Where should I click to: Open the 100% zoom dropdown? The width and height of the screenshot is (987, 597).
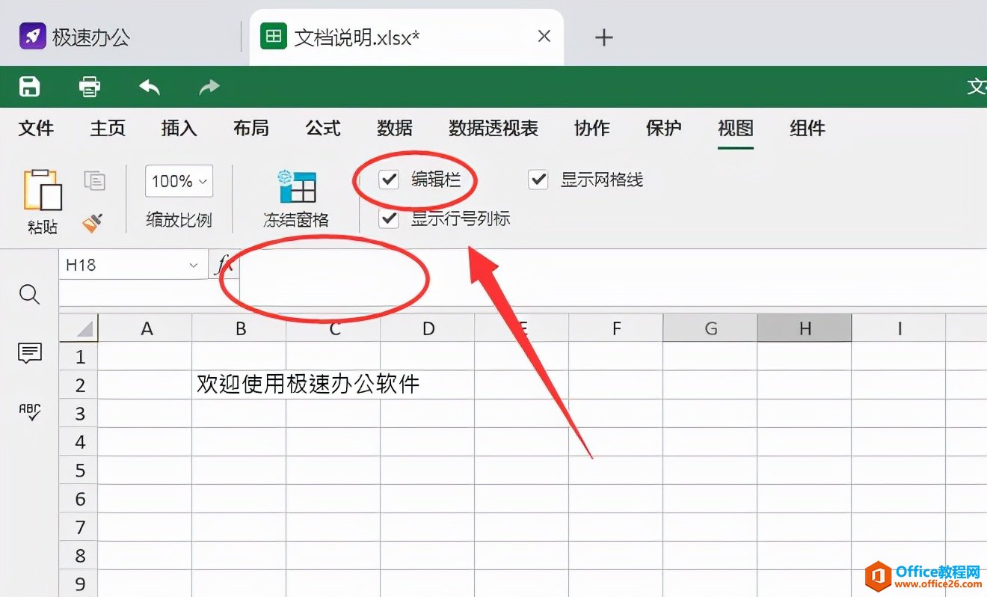coord(178,181)
